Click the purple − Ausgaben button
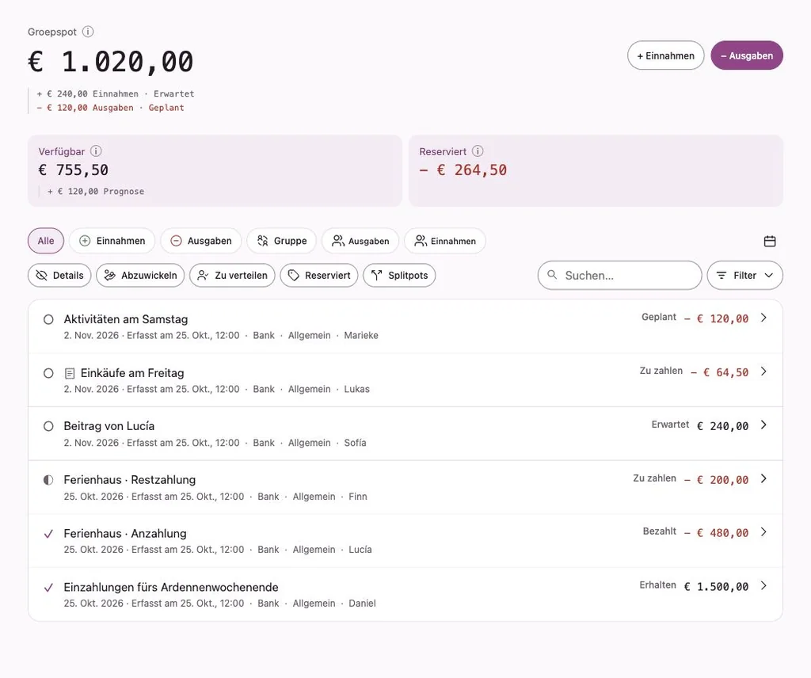This screenshot has width=811, height=678. click(747, 55)
